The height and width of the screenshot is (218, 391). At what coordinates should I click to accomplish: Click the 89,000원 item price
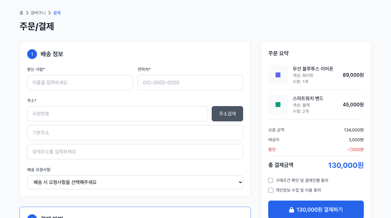[353, 75]
